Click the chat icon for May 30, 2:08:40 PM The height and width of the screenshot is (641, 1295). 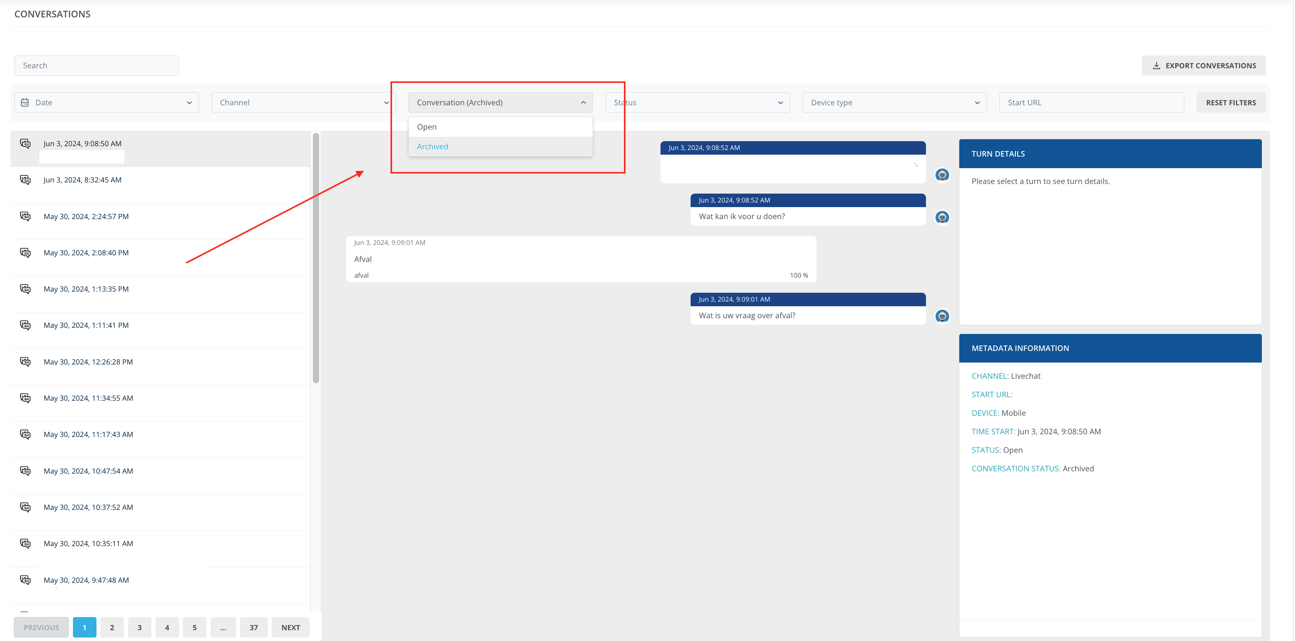click(x=25, y=253)
